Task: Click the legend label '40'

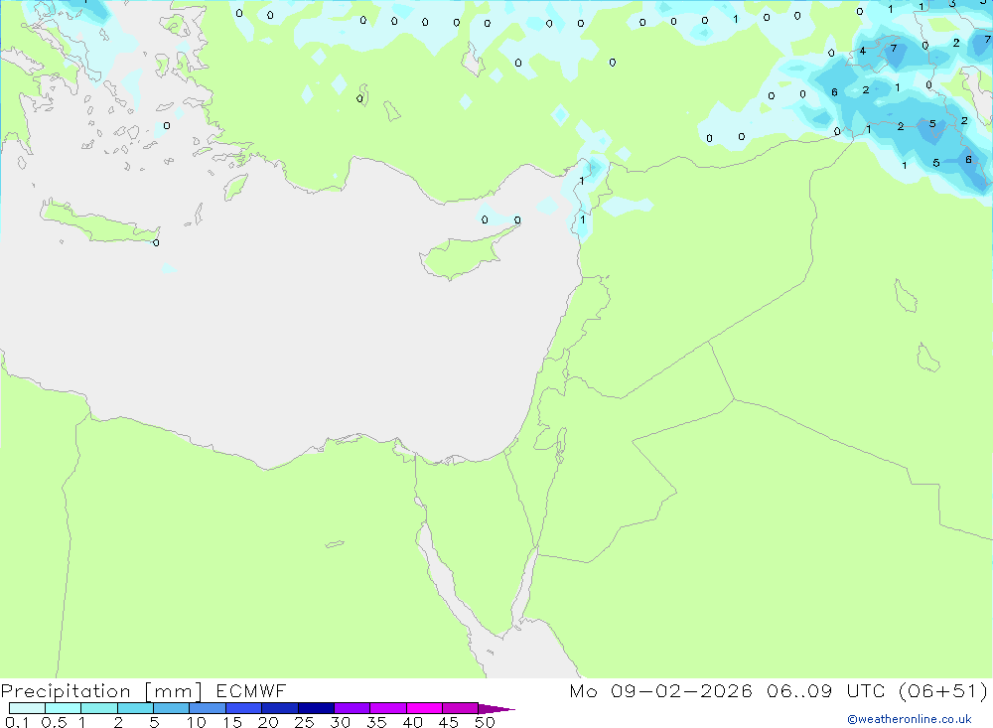Action: coord(413,722)
